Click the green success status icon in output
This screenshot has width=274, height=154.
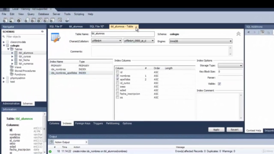click(50, 151)
